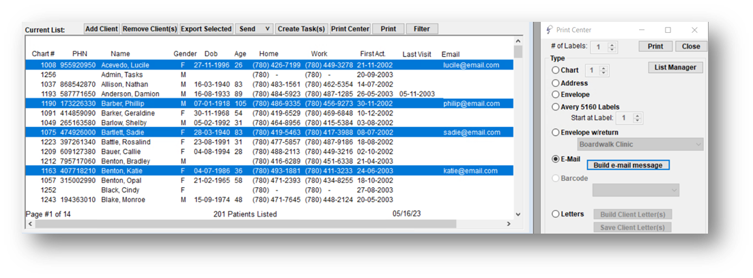Click the 05-11-2003 last visit cell

click(x=417, y=94)
